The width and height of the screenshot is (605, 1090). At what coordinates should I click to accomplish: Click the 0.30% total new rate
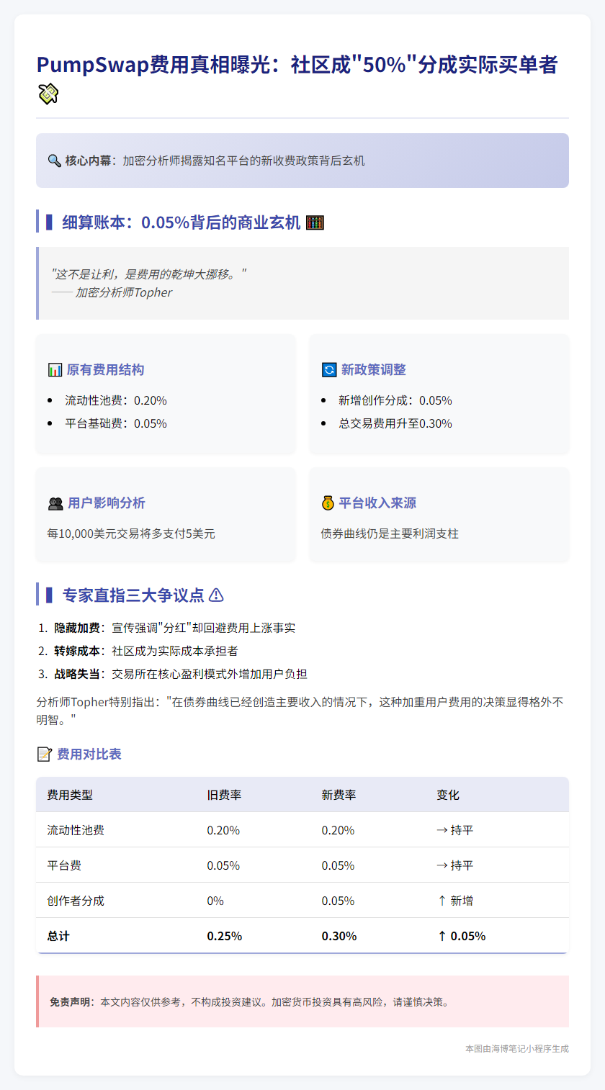point(339,936)
